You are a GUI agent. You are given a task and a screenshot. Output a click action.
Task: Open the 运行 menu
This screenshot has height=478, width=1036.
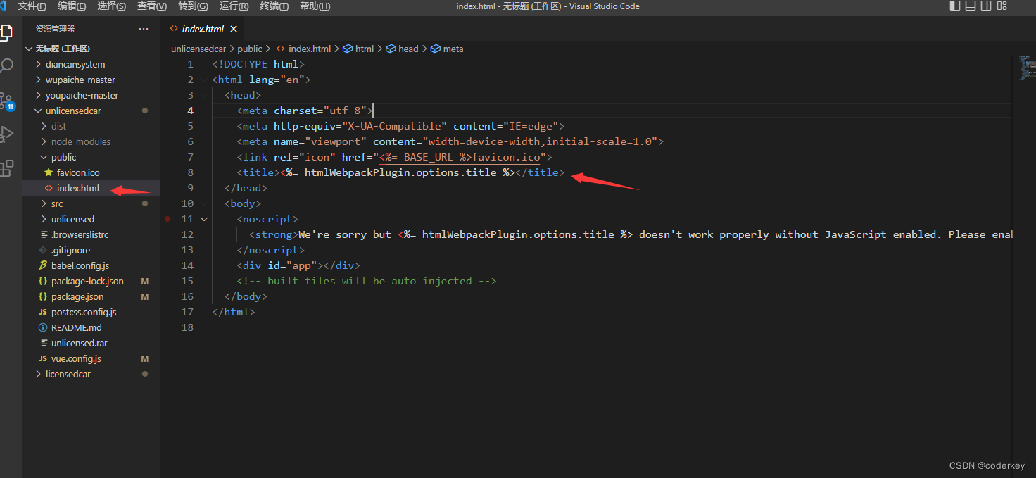[x=234, y=6]
